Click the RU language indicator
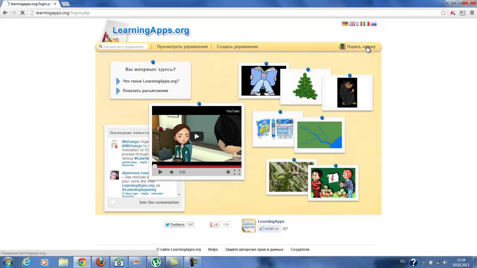Screen dimensions: 477x268 coord(403,262)
